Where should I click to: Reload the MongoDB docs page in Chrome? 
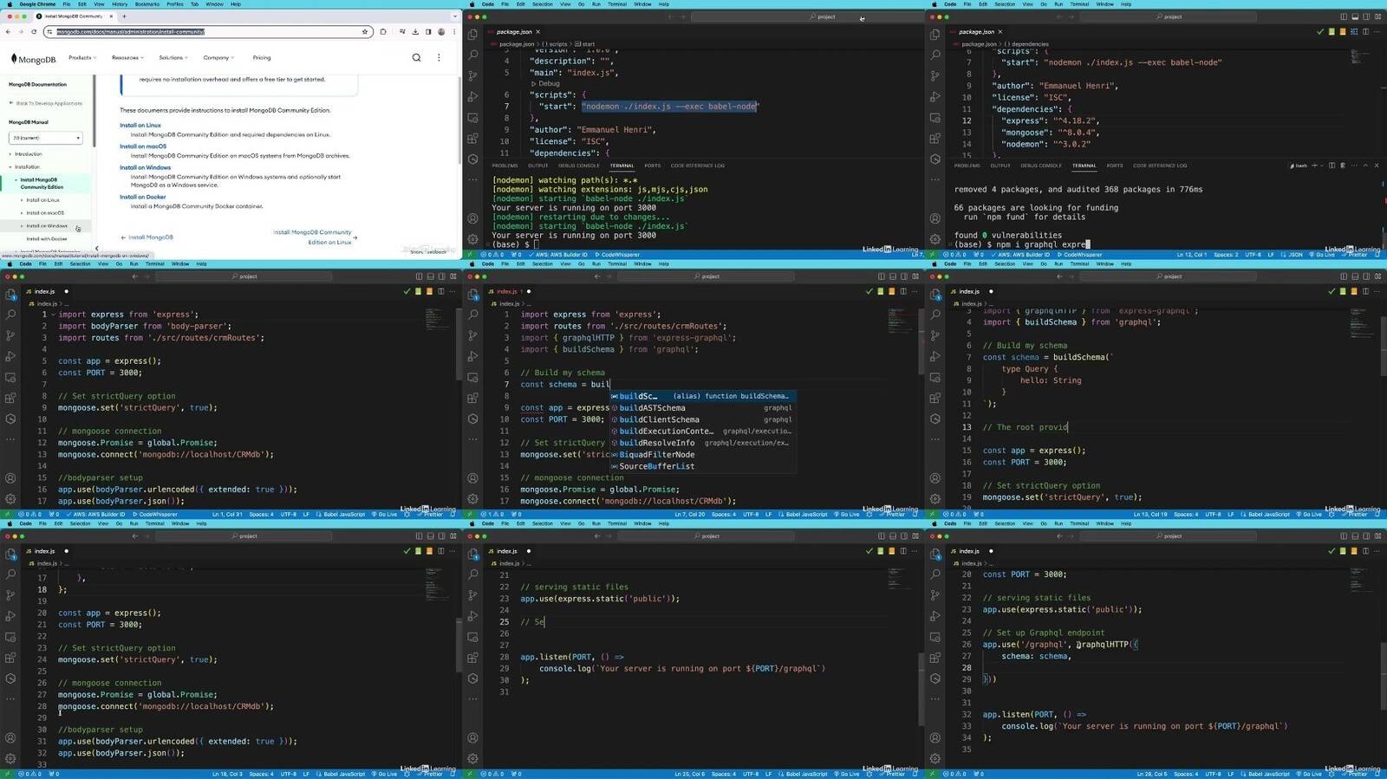pyautogui.click(x=34, y=31)
